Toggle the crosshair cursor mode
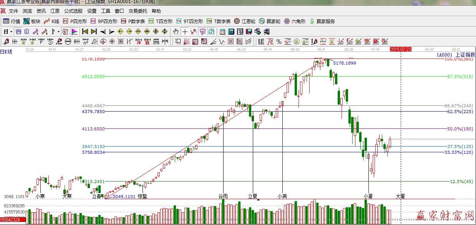The height and width of the screenshot is (225, 476). [x=185, y=32]
